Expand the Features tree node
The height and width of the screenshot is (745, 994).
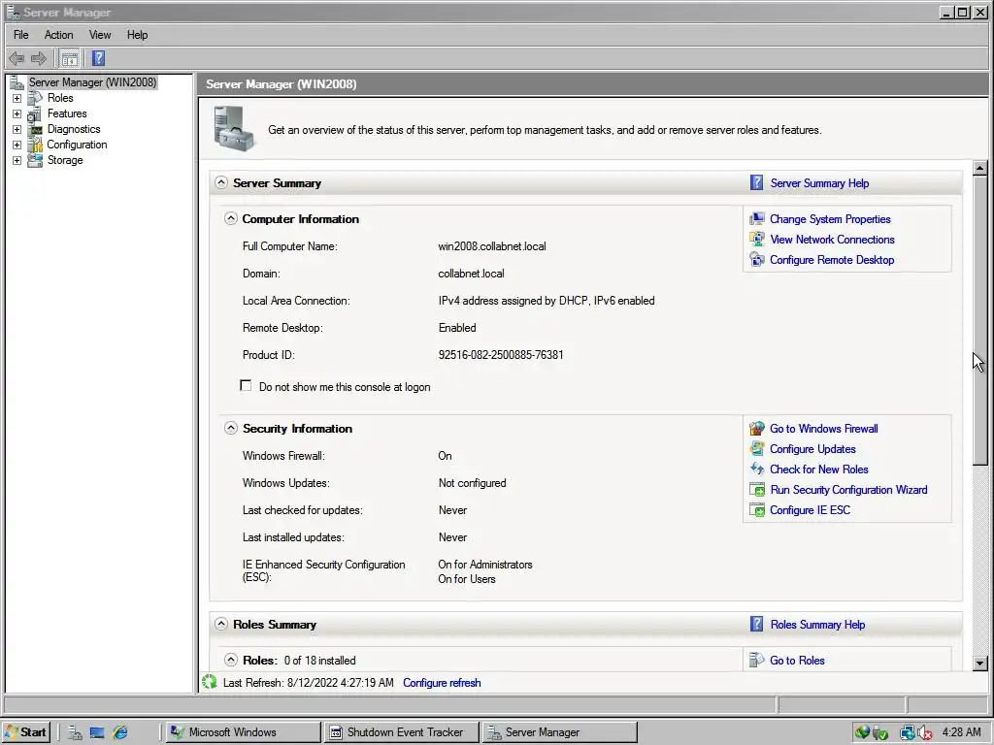coord(17,114)
